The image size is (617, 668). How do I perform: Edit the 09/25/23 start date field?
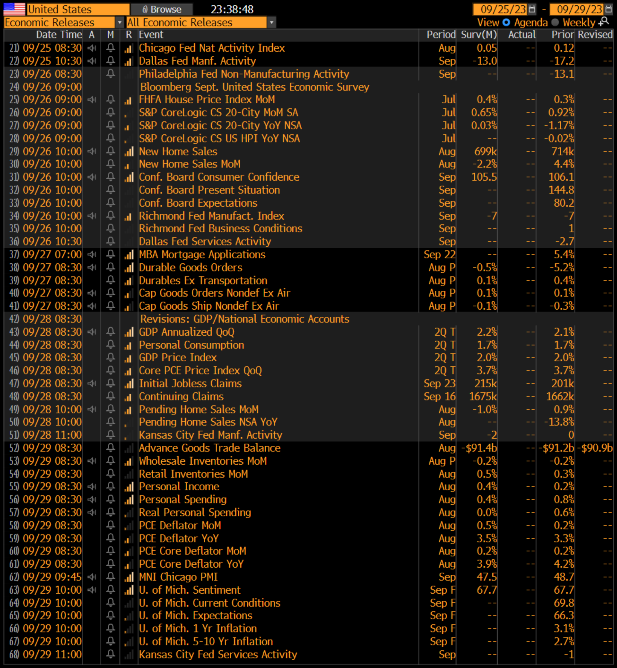click(501, 9)
